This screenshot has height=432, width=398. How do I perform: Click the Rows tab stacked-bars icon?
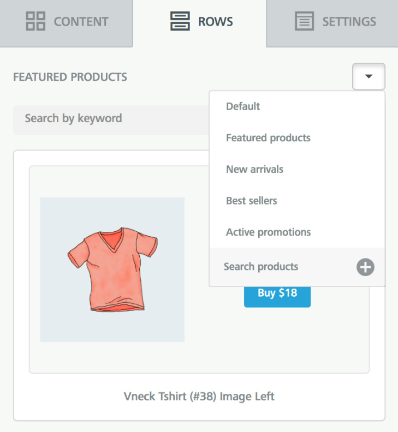coord(180,22)
